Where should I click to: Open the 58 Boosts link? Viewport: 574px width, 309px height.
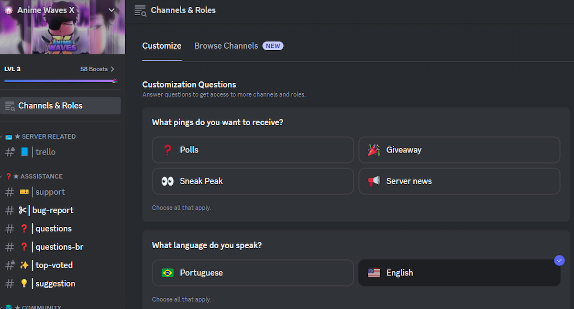click(97, 69)
